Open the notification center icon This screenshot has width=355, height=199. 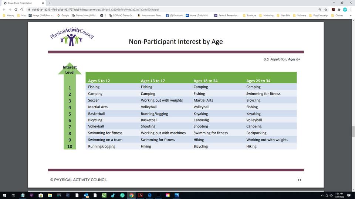click(349, 195)
